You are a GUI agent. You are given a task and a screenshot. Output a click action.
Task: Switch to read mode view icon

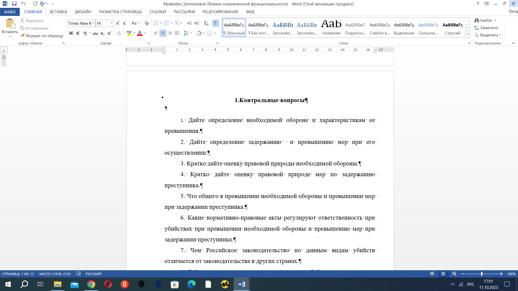[x=432, y=274]
